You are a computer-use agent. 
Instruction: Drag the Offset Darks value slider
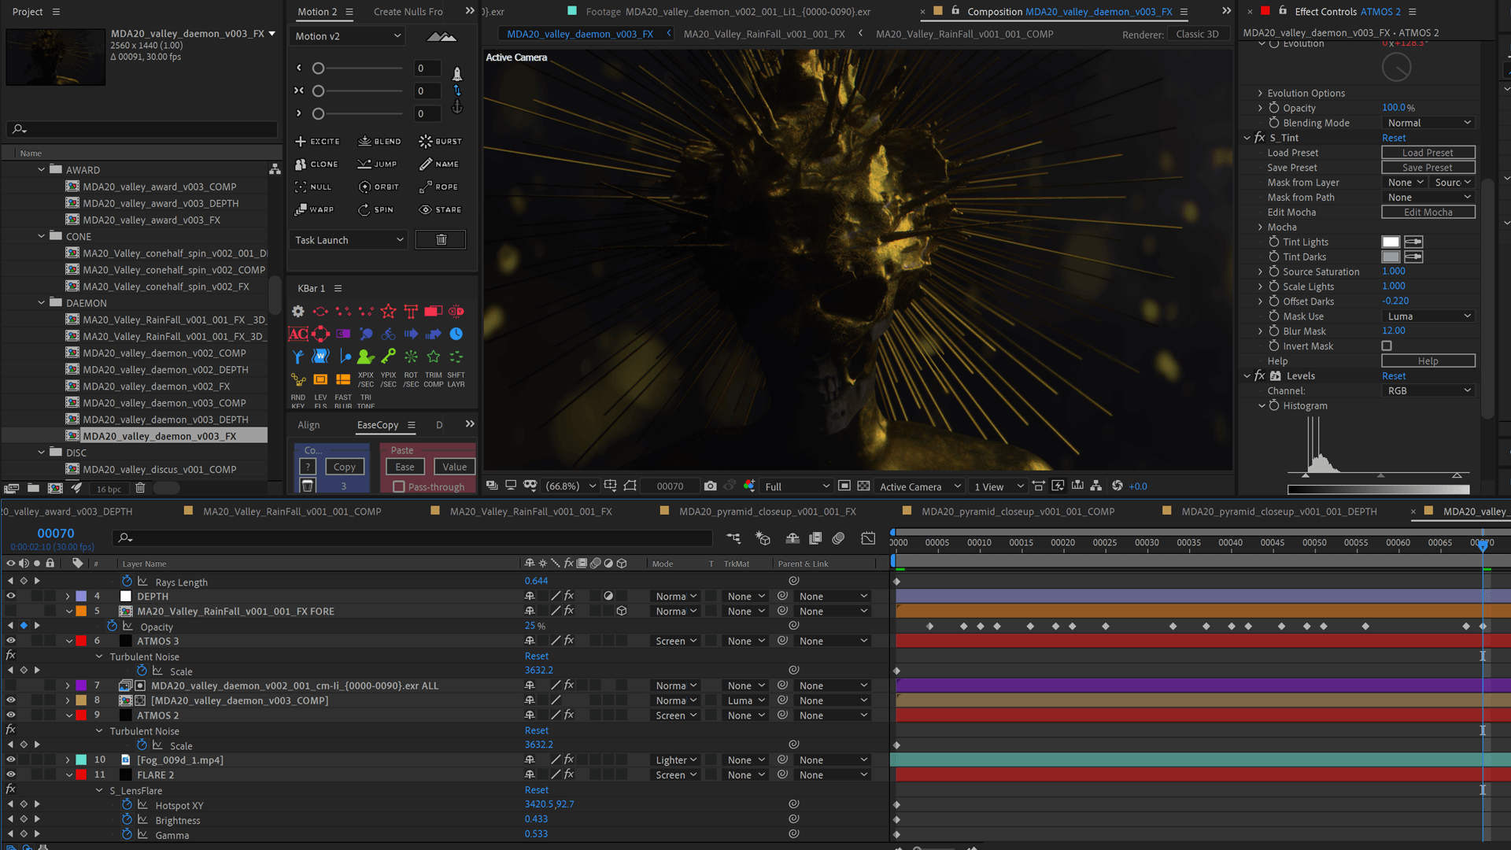click(1396, 301)
